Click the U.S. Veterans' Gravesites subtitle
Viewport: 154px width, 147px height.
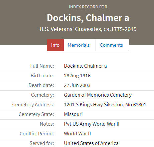[88, 29]
